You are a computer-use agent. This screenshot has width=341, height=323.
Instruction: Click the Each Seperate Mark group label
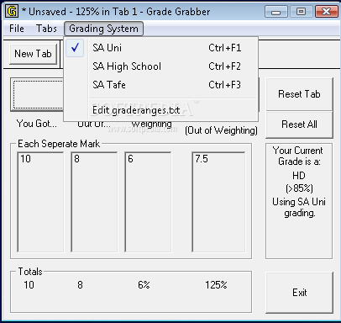click(59, 144)
